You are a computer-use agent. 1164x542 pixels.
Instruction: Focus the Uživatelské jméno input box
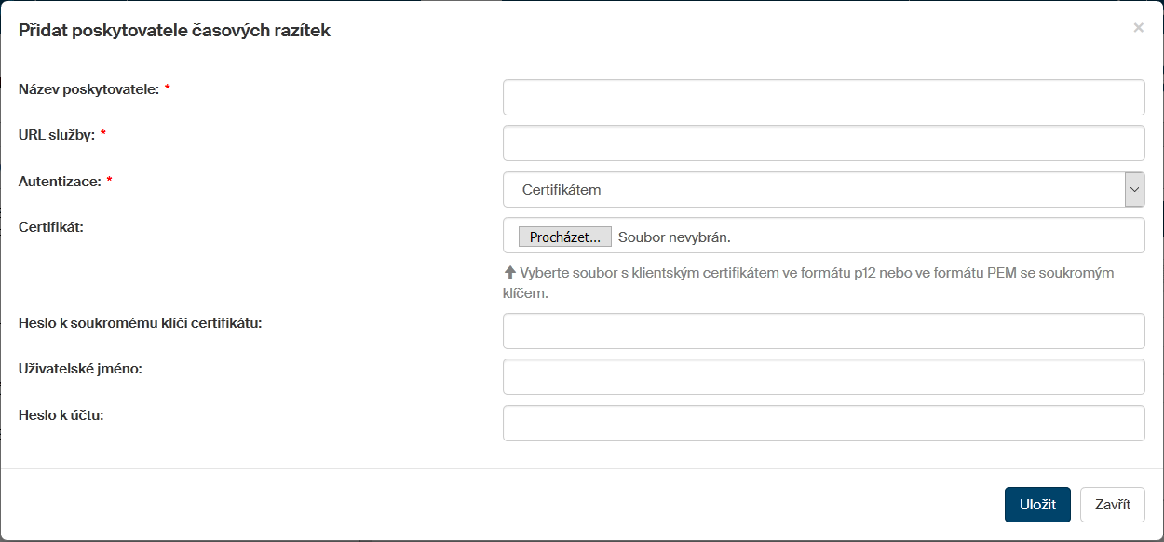click(823, 377)
